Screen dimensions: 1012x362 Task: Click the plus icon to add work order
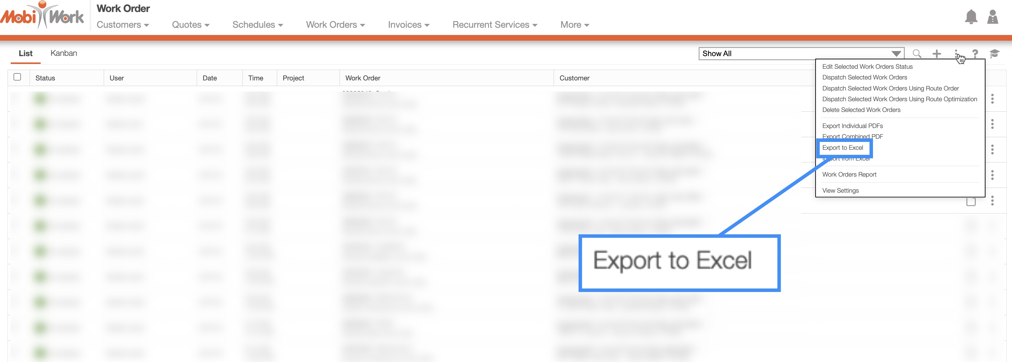937,54
